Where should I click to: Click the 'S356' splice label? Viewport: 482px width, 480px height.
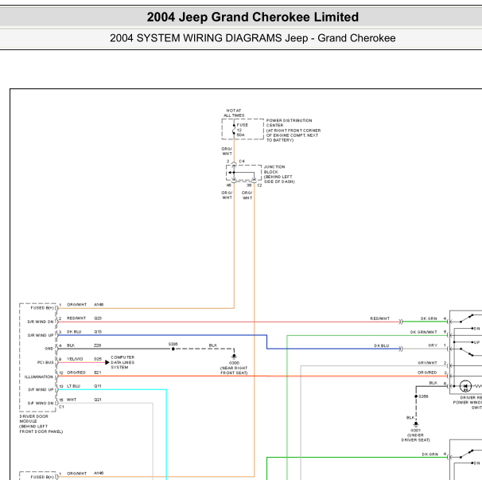[423, 396]
